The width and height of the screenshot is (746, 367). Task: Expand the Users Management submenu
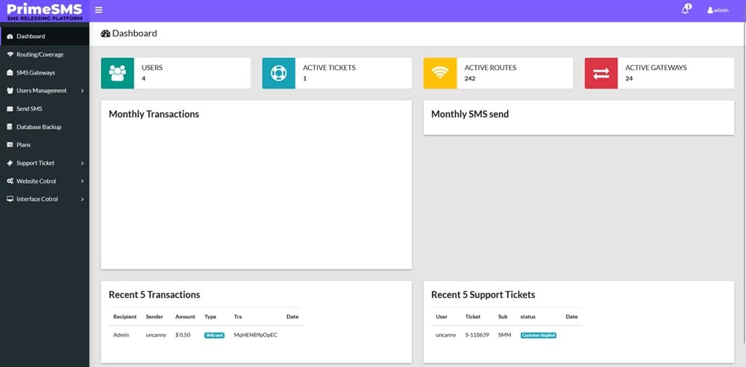click(45, 91)
